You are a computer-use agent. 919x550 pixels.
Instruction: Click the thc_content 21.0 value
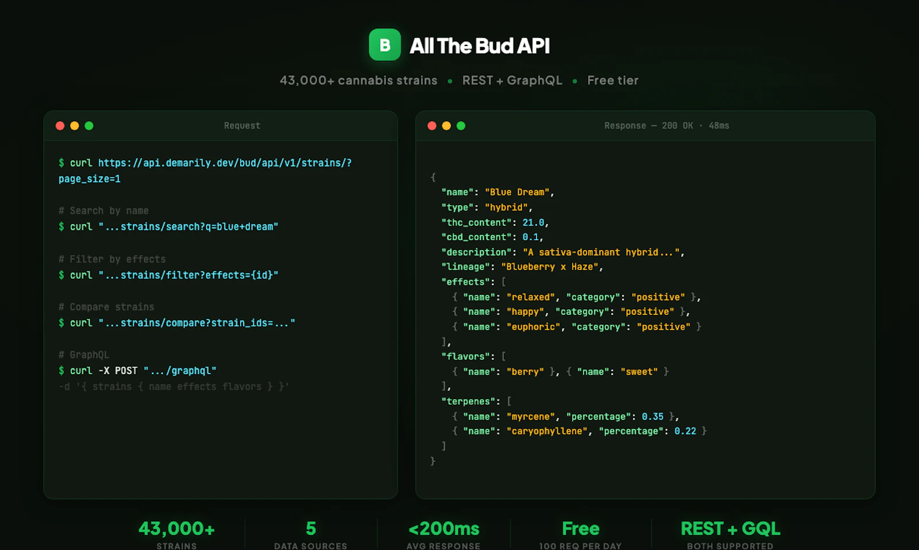click(533, 222)
